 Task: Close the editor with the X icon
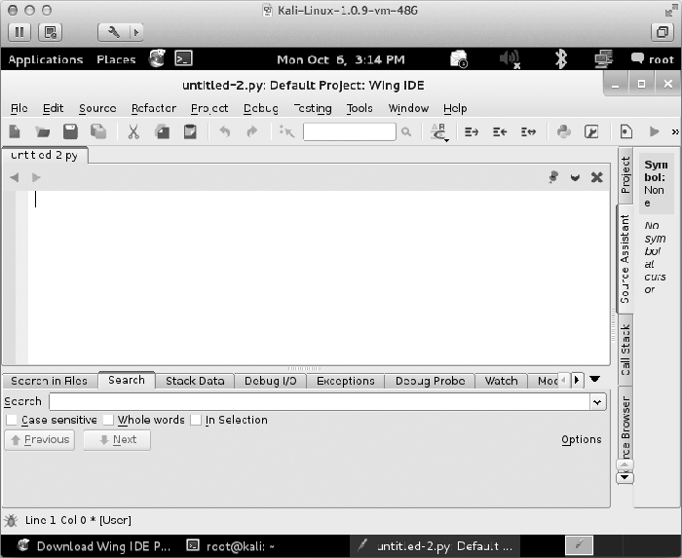point(597,177)
